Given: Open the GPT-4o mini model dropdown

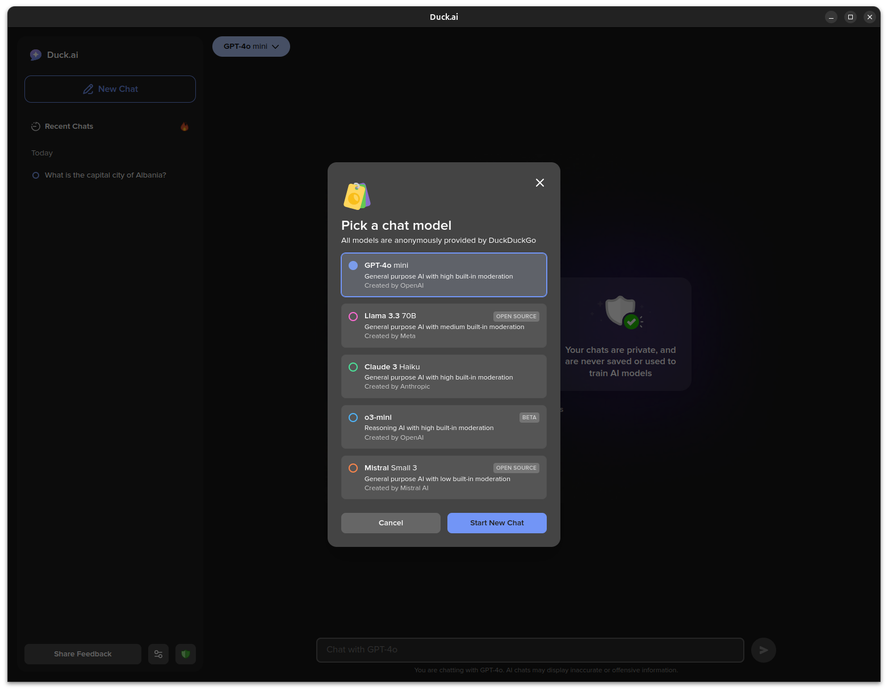Looking at the screenshot, I should tap(251, 47).
